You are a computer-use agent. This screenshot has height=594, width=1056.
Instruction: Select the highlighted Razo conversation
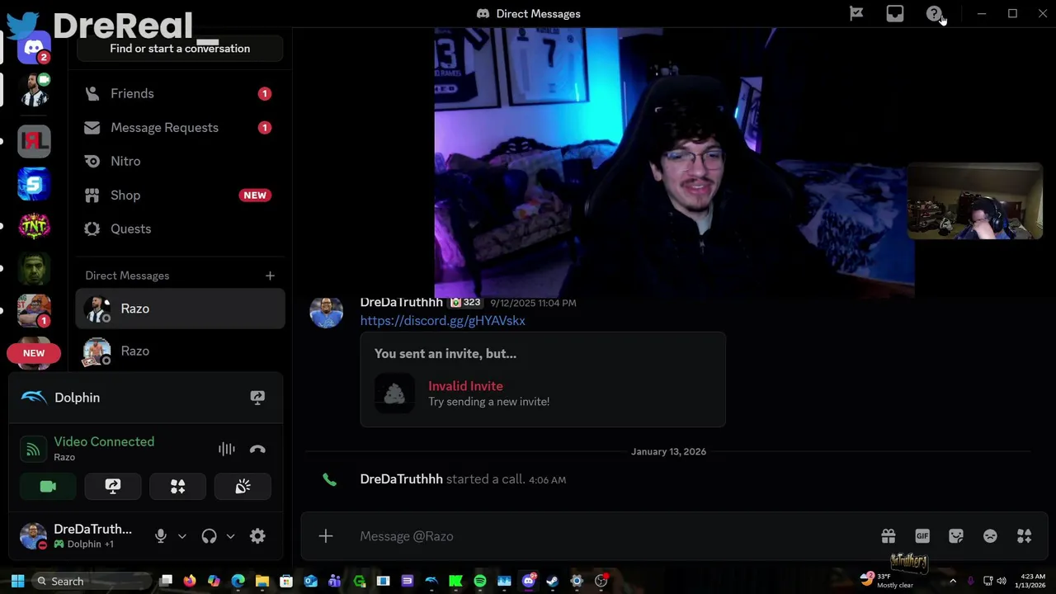180,309
